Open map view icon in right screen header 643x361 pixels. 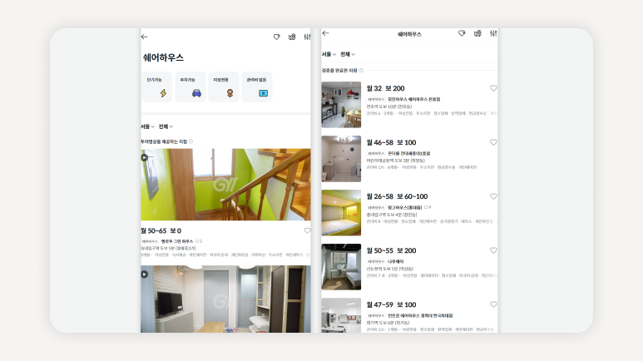coord(477,33)
